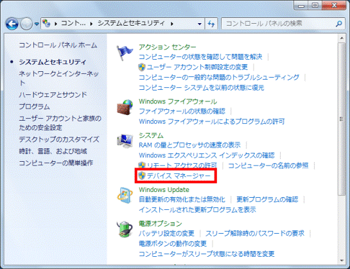The width and height of the screenshot is (350, 269).
Task: Click ユーザー アカウント制御設定の変更 link
Action: [197, 67]
